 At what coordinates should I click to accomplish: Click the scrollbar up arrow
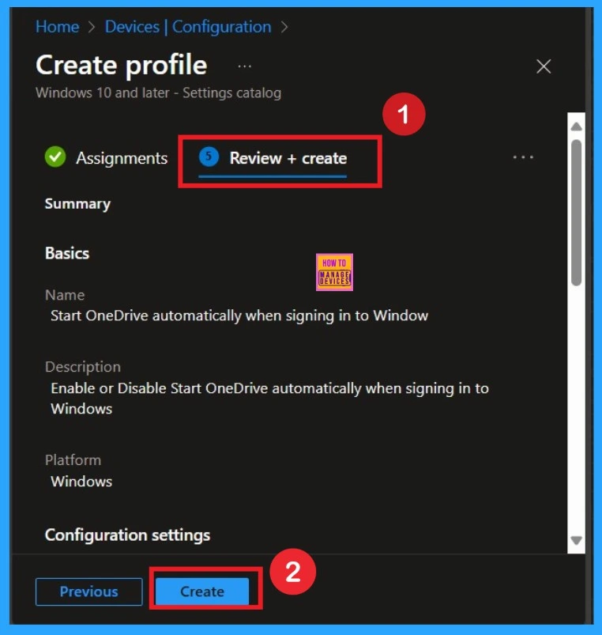[576, 127]
